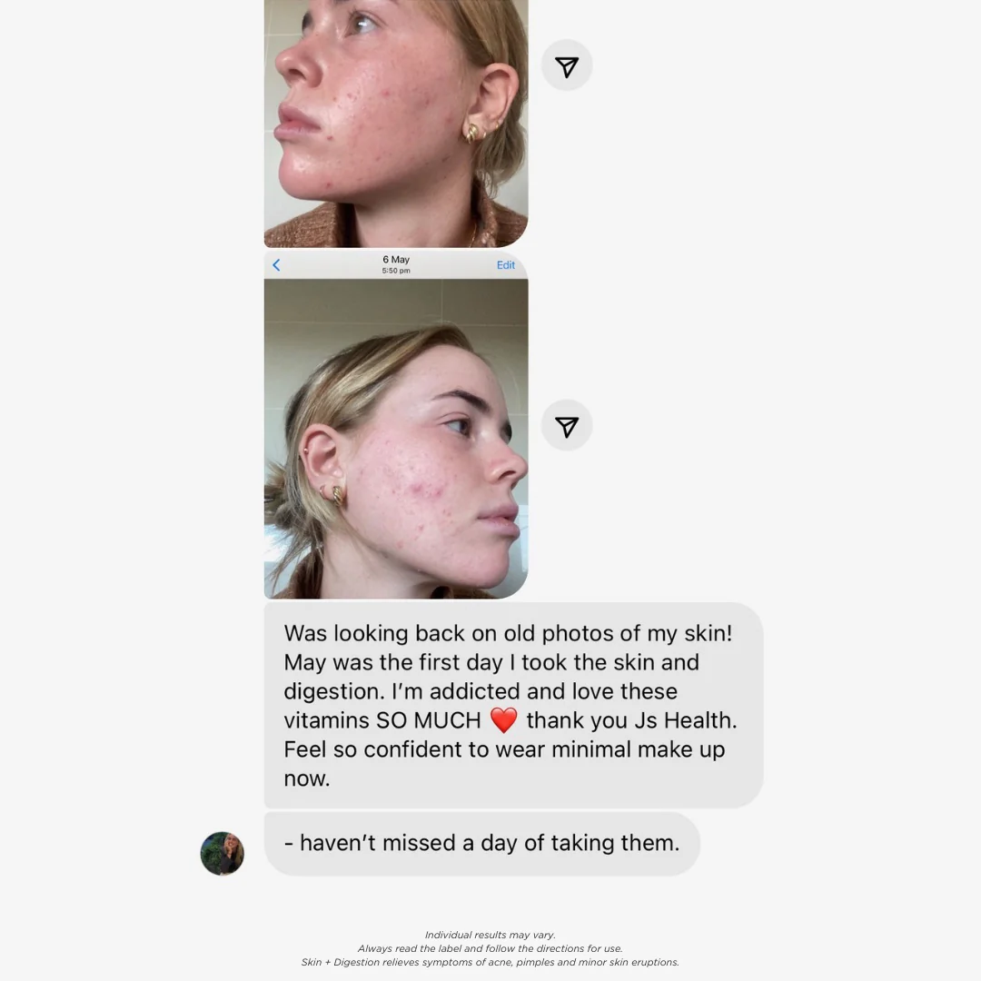981x981 pixels.
Task: Click the 'Individual results may vary' disclaimer
Action: (490, 935)
